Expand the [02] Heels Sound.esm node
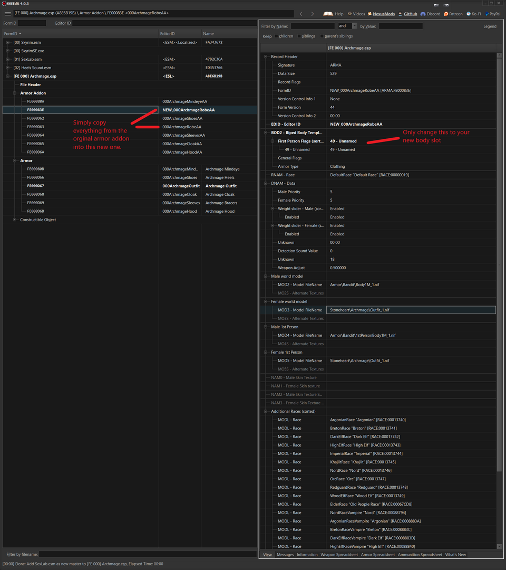This screenshot has width=506, height=570. click(x=8, y=68)
